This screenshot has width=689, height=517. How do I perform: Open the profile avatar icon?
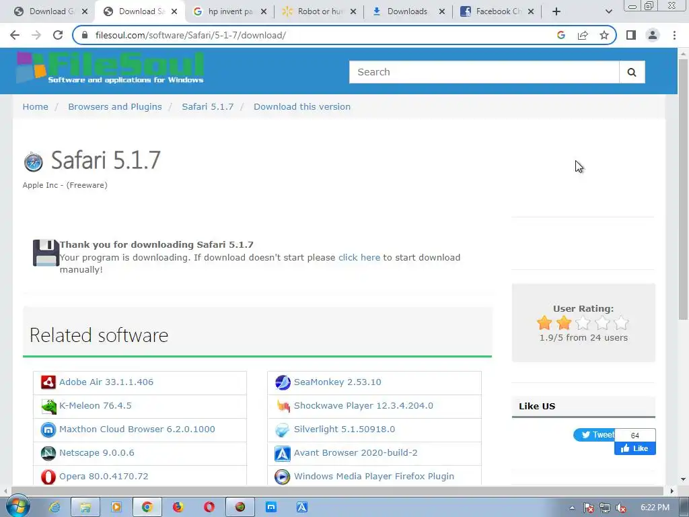tap(653, 35)
